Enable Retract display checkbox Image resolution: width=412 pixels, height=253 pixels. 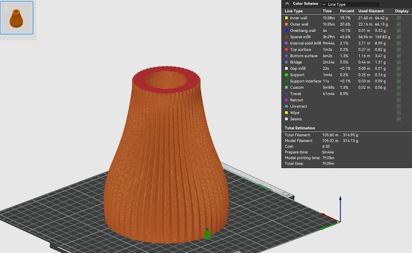(x=399, y=100)
